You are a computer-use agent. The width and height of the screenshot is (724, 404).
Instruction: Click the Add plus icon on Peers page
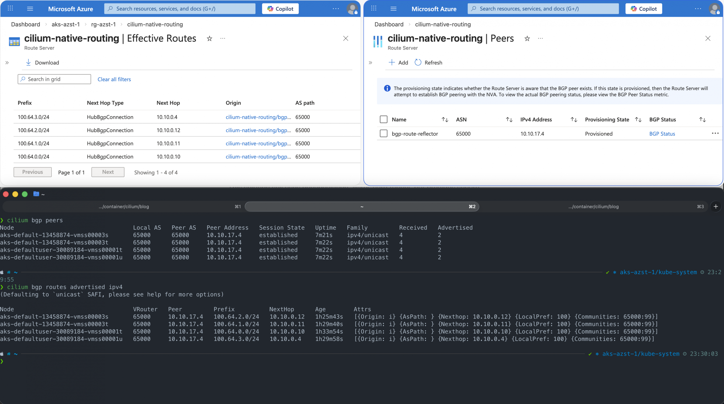click(x=392, y=62)
